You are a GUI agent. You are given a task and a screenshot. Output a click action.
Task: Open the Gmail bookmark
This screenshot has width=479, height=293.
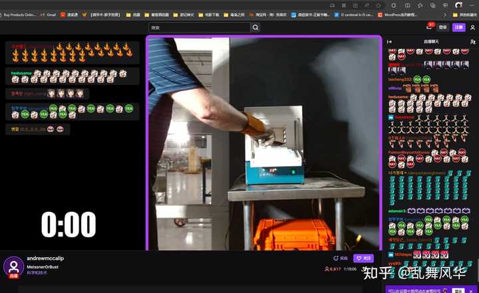pyautogui.click(x=48, y=15)
